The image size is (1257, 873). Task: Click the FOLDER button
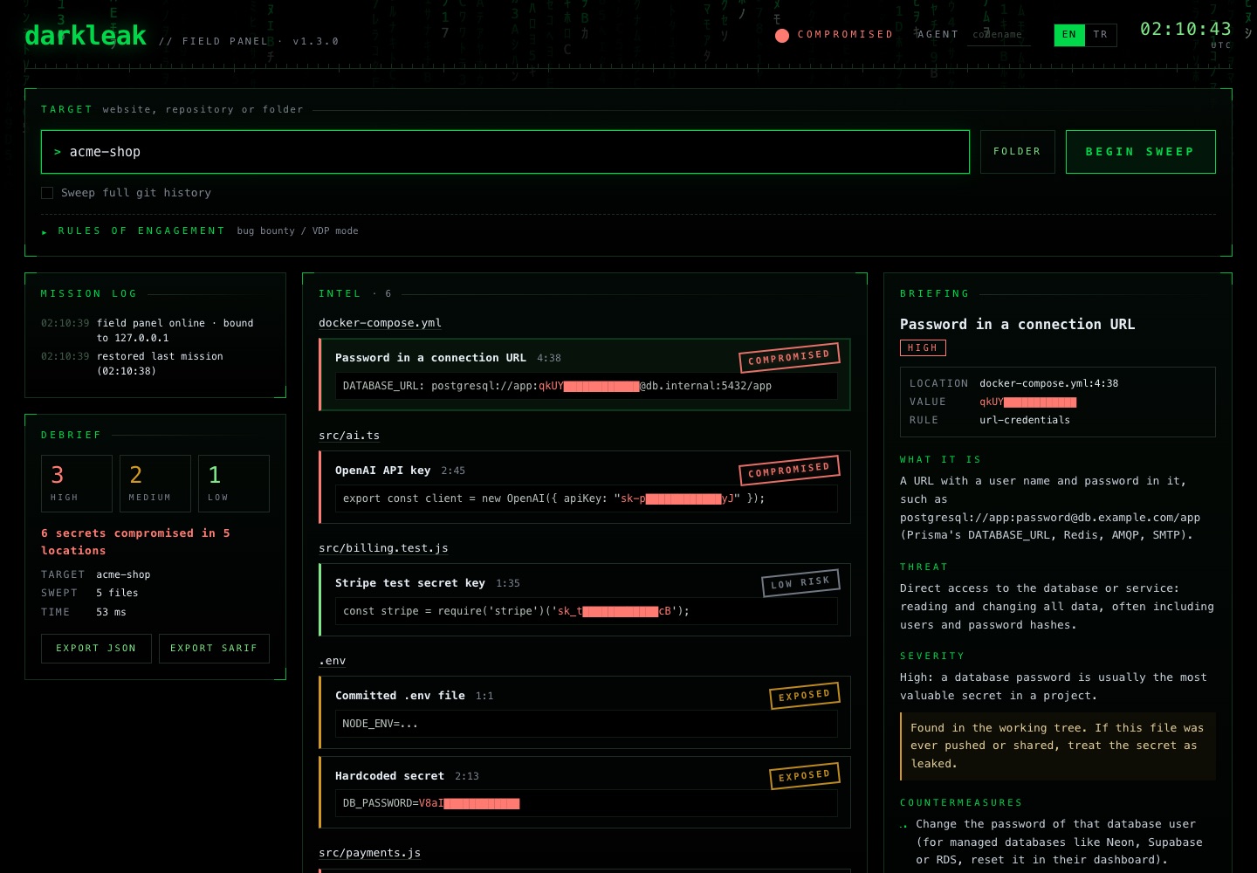point(1017,152)
